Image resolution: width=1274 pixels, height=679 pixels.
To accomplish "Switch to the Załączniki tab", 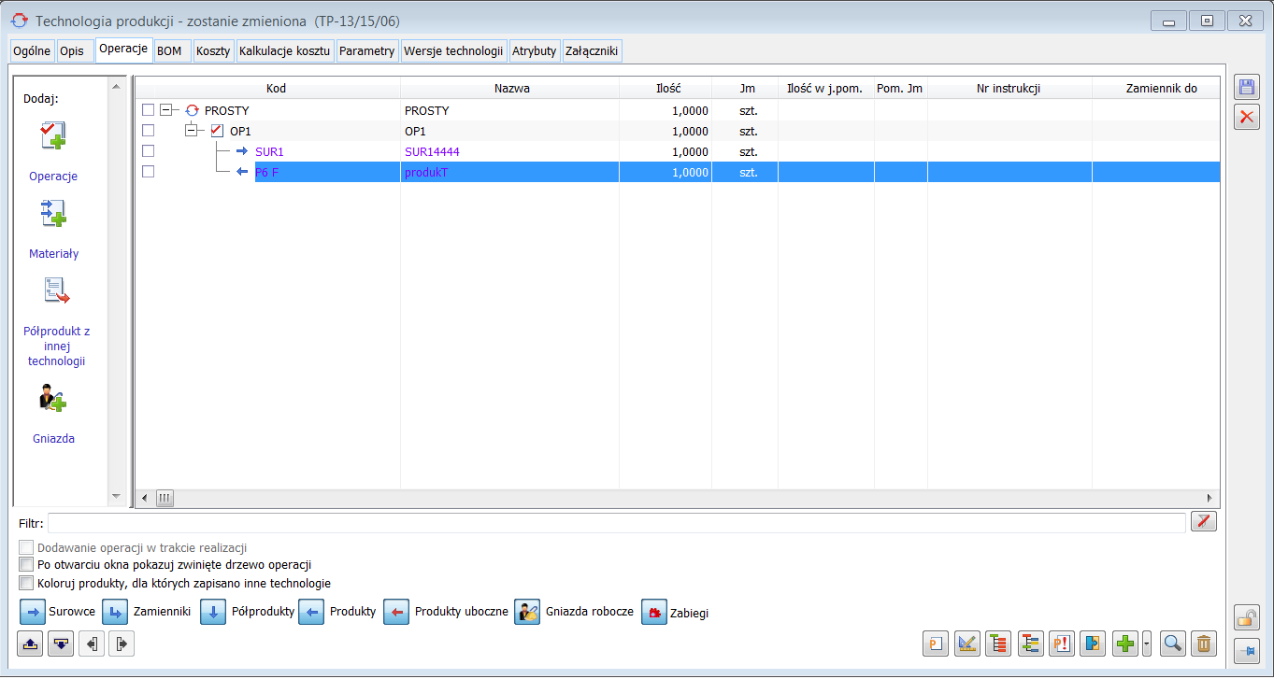I will tap(592, 51).
